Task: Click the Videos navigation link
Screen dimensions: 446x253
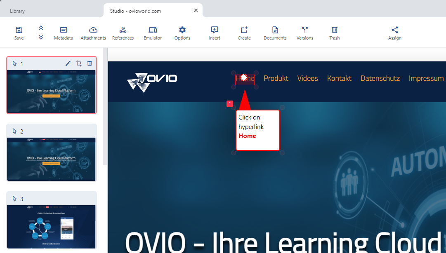Action: pyautogui.click(x=307, y=78)
